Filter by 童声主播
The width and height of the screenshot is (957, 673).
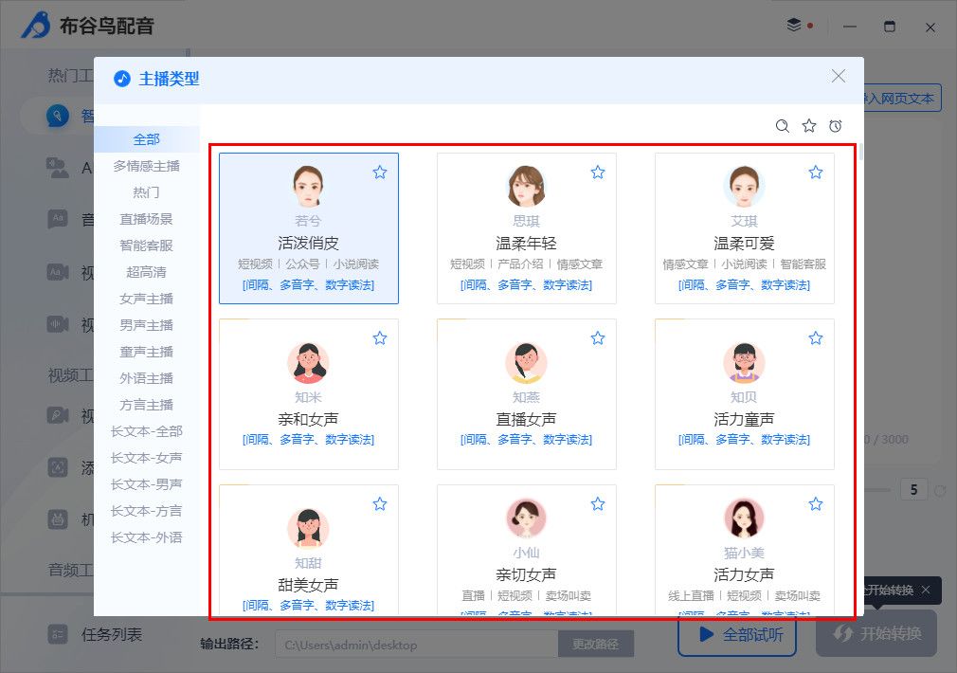(x=147, y=352)
